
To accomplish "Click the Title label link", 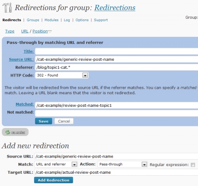I will tap(29, 51).
